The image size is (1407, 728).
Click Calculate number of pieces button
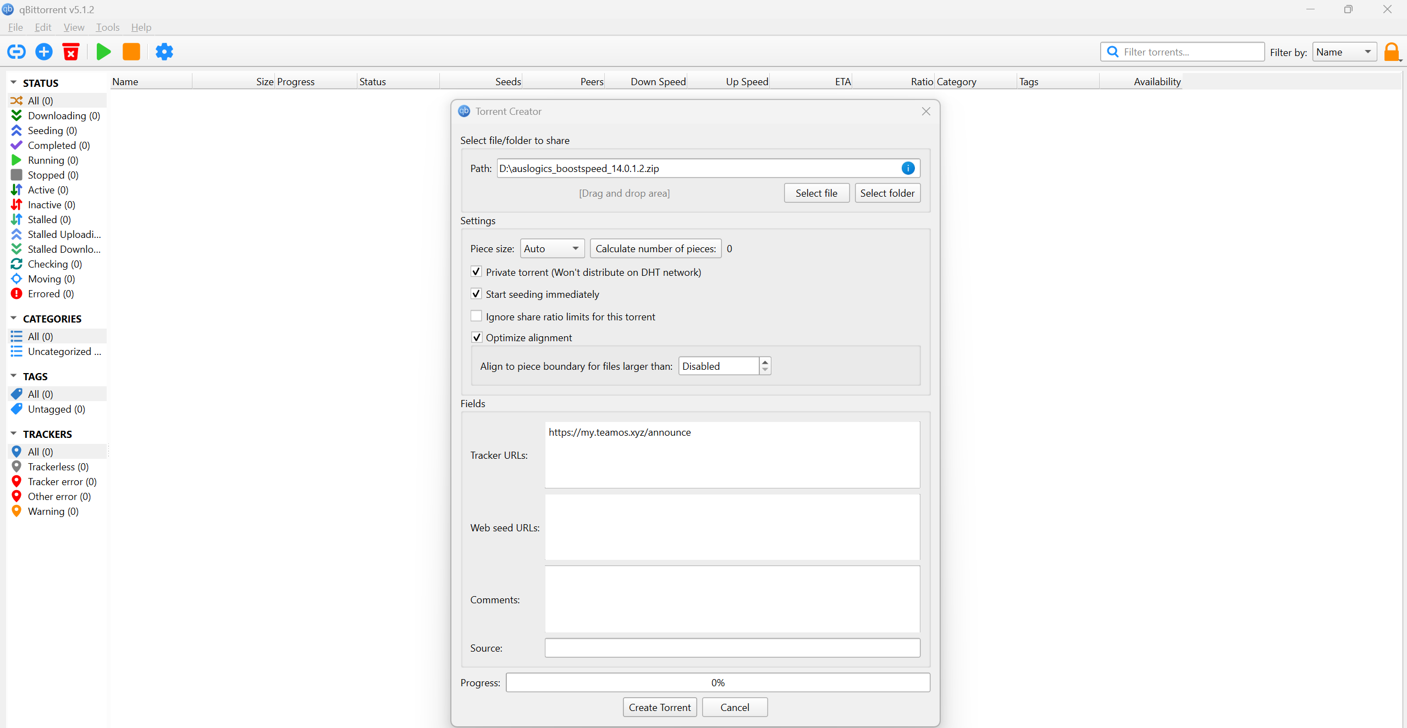tap(655, 248)
